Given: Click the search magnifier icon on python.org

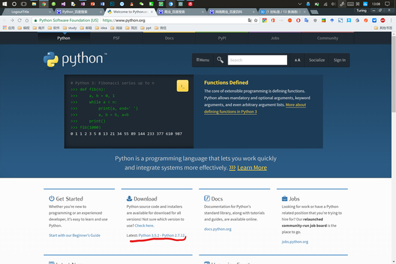Looking at the screenshot, I should [220, 60].
